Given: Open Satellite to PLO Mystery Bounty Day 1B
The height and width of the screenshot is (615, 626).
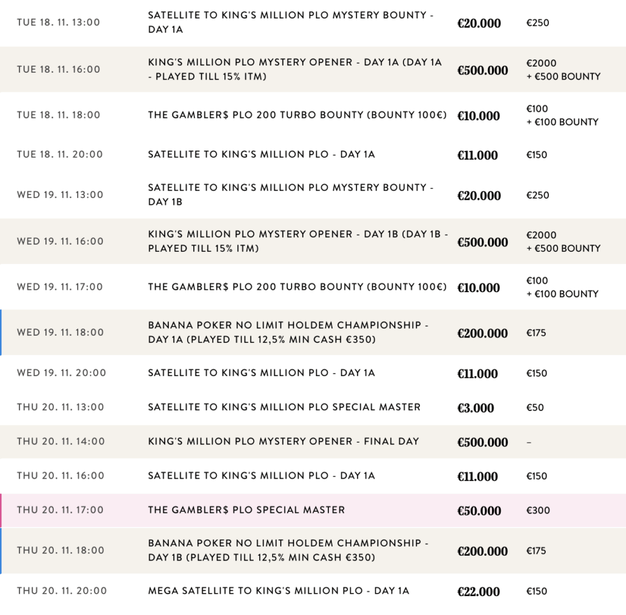Looking at the screenshot, I should [290, 194].
